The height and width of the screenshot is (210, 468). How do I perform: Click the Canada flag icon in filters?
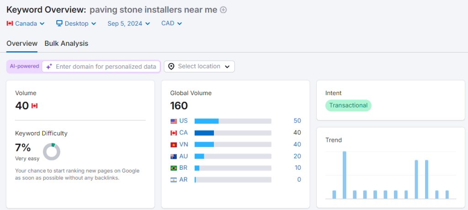tap(10, 23)
